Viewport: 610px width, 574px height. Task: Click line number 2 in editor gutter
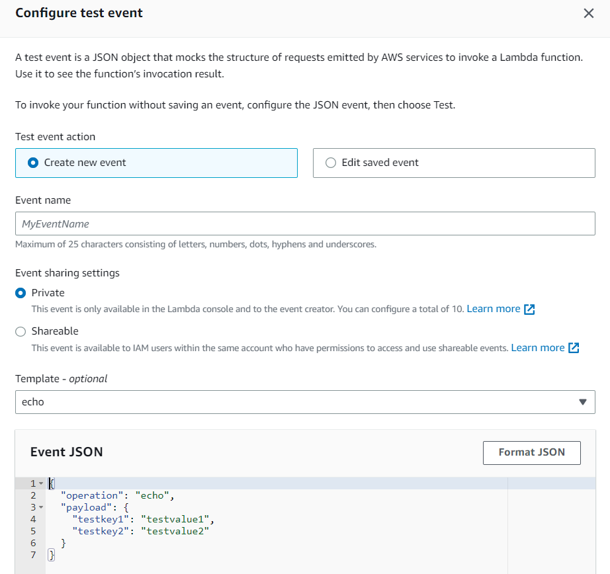pyautogui.click(x=33, y=495)
